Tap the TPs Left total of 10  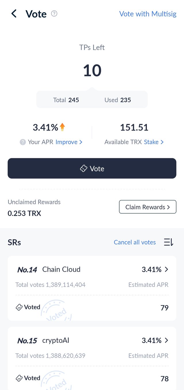tap(92, 71)
